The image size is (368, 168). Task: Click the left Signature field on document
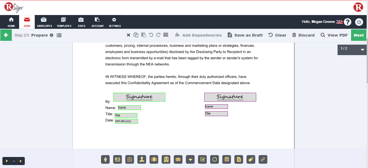pos(139,97)
